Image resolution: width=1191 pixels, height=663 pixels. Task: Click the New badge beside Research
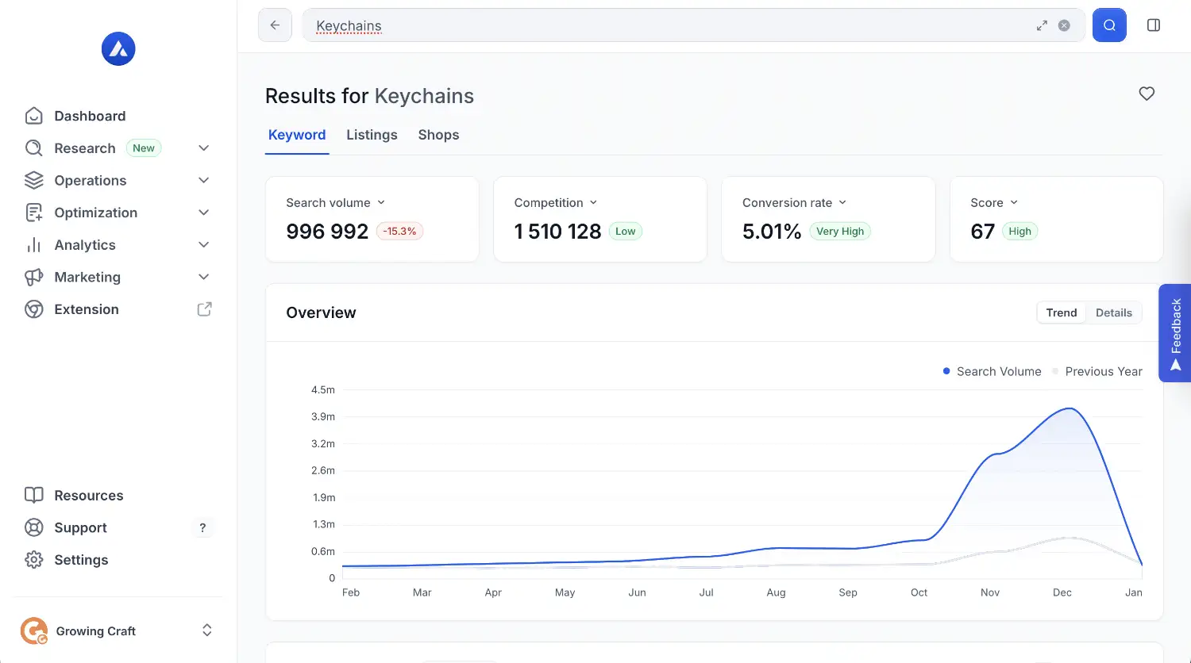coord(144,148)
